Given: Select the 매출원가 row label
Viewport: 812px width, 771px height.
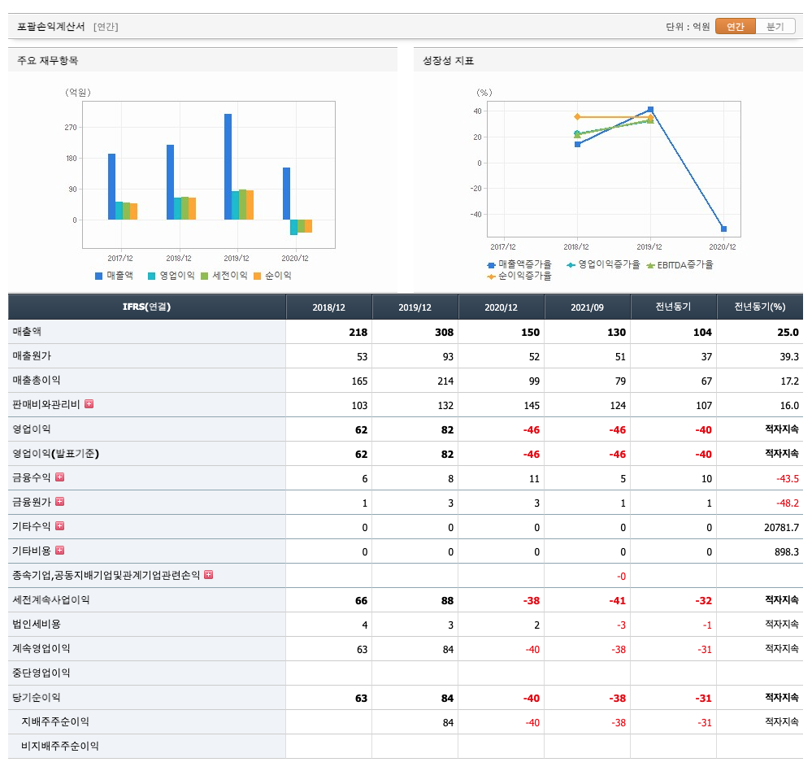Looking at the screenshot, I should (32, 355).
